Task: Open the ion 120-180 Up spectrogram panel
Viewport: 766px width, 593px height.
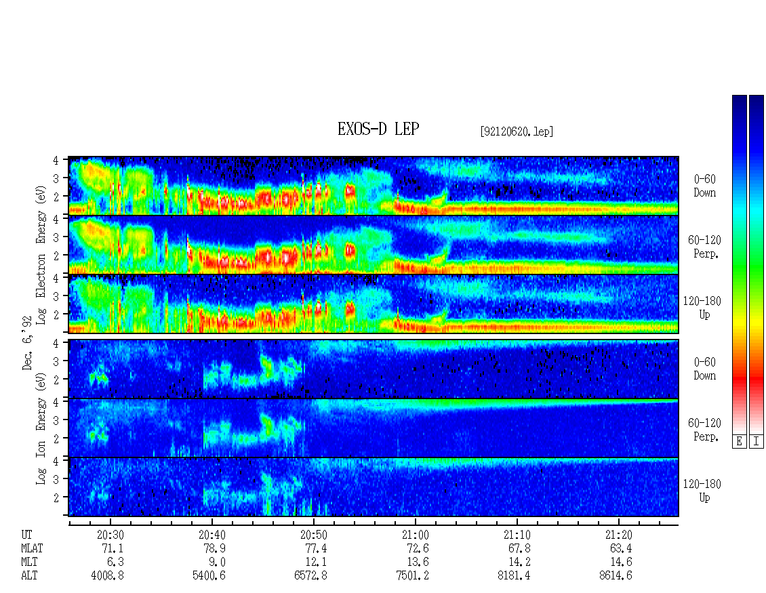Action: pyautogui.click(x=374, y=487)
